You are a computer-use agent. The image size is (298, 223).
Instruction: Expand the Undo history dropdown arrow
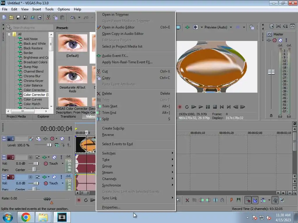tap(79, 17)
